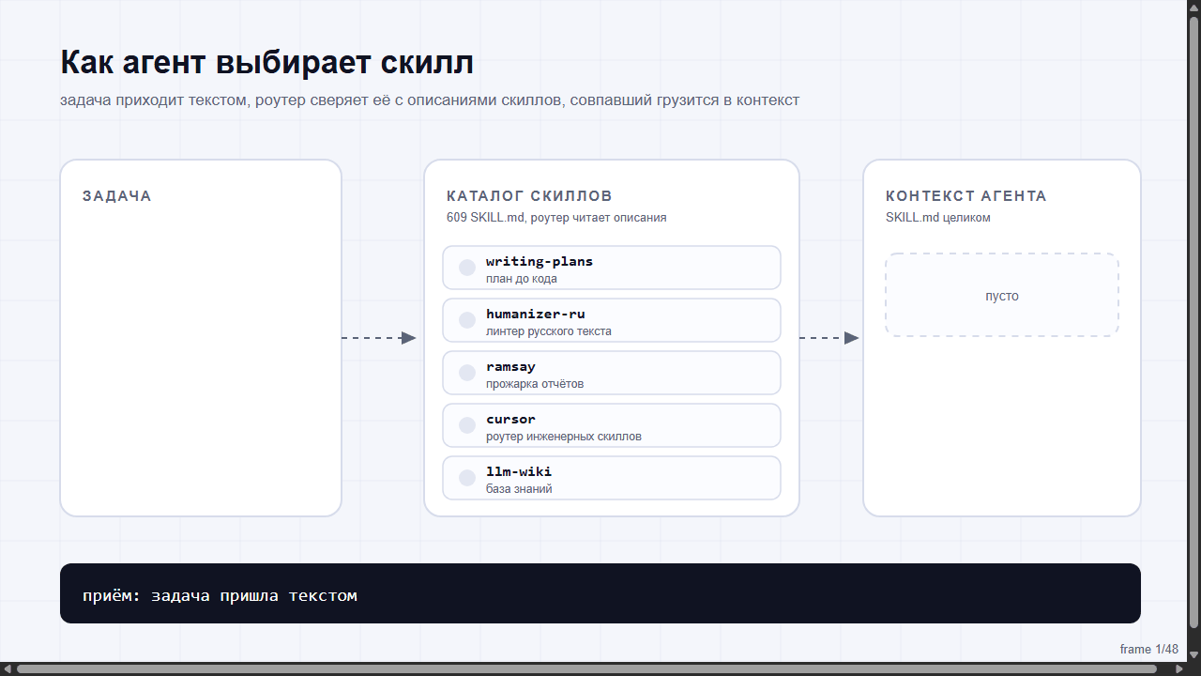Viewport: 1201px width, 676px height.
Task: Click the circle indicator beside humanizer-ru
Action: (467, 321)
